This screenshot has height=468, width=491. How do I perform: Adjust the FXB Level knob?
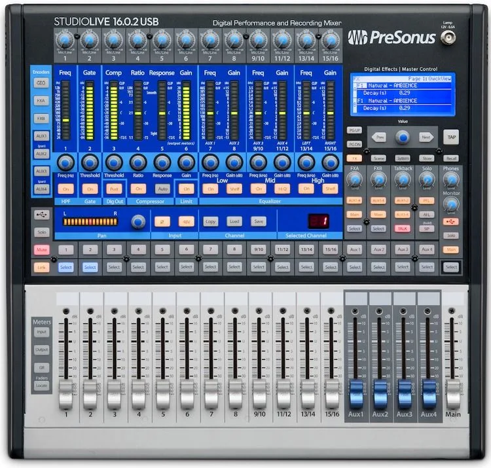point(378,180)
